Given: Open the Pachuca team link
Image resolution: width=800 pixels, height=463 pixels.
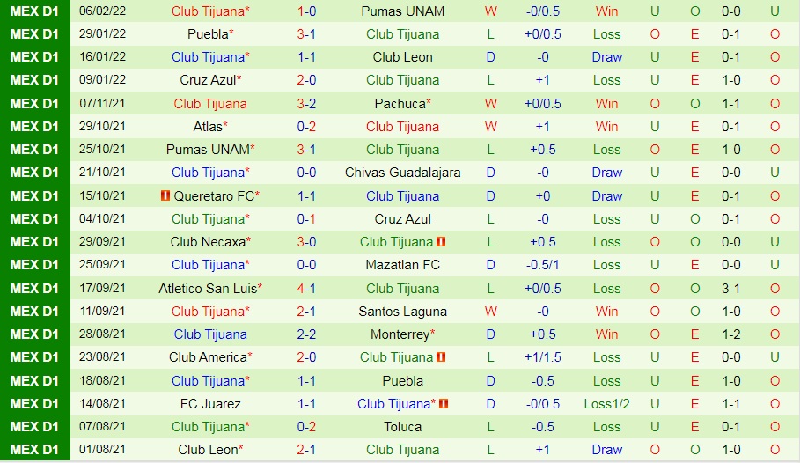Looking at the screenshot, I should (x=400, y=103).
